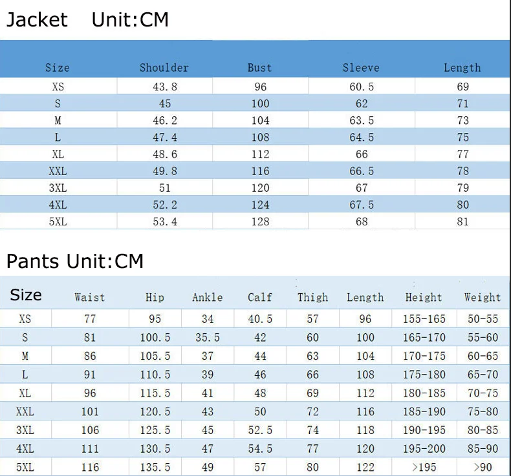Select the Bust column header
This screenshot has width=511, height=476.
tap(260, 68)
